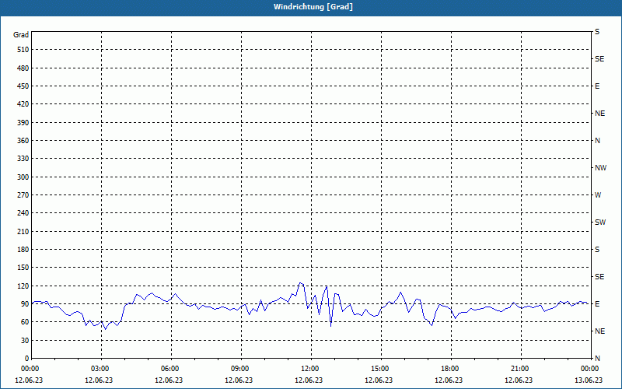622x389 pixels.
Task: Click the 150 y-axis value
Action: click(23, 267)
